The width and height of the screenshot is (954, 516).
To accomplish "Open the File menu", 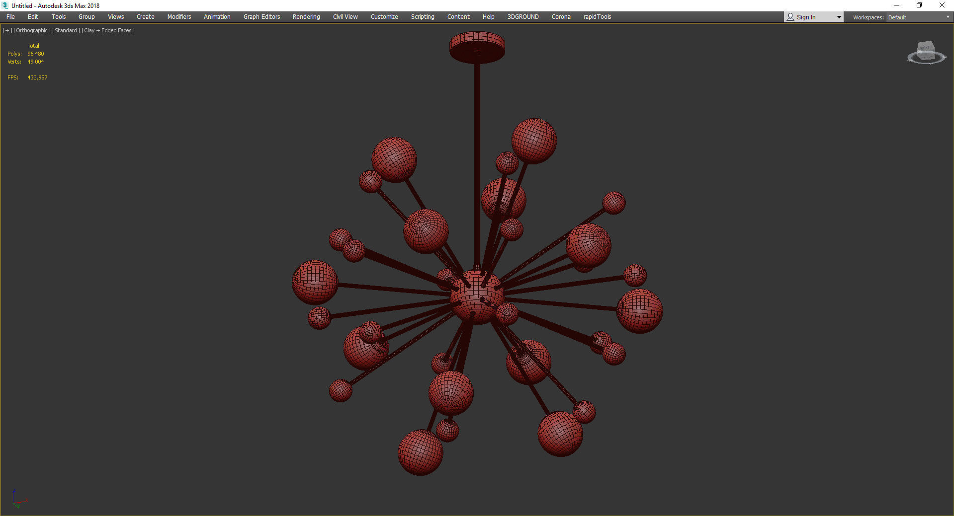I will (10, 17).
